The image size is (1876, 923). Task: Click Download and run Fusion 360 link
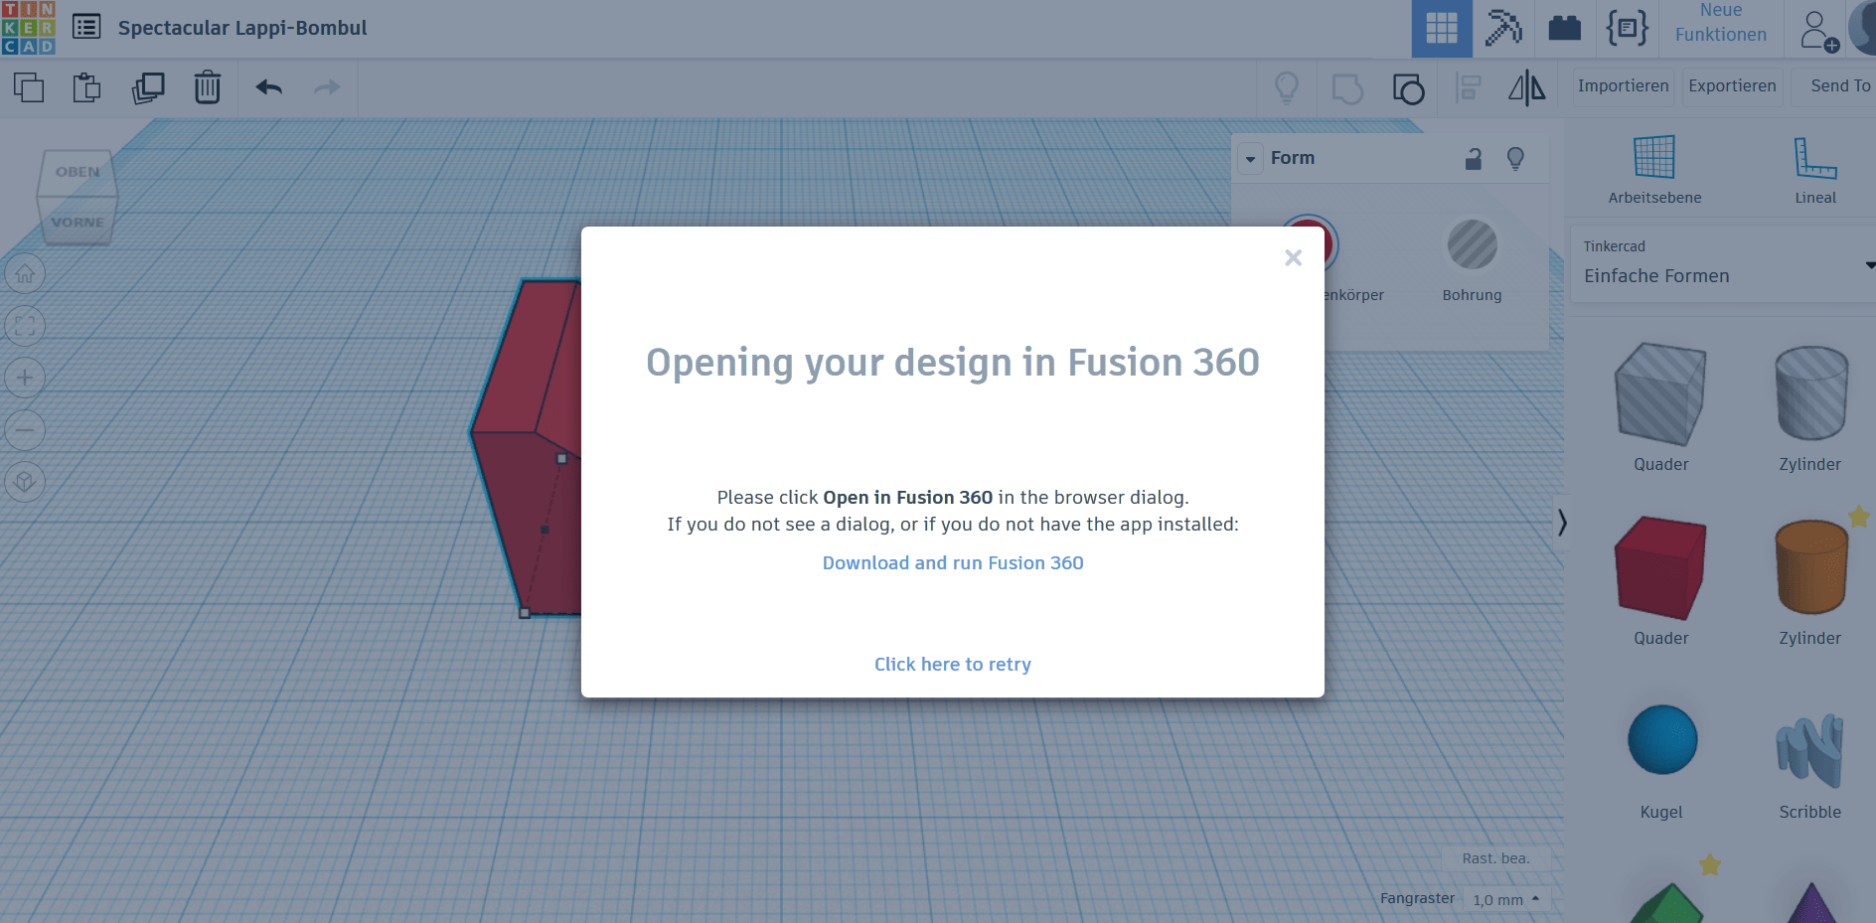953,563
